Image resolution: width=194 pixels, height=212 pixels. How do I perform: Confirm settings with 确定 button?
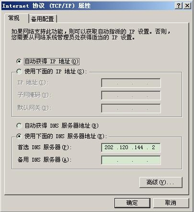tap(132, 203)
